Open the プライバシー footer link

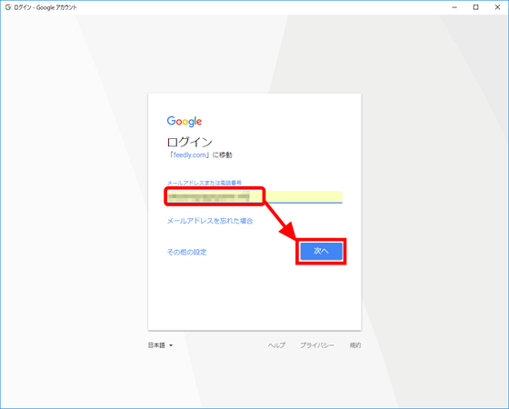pyautogui.click(x=317, y=345)
